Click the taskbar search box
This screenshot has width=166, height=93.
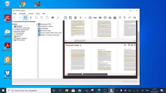[29, 90]
